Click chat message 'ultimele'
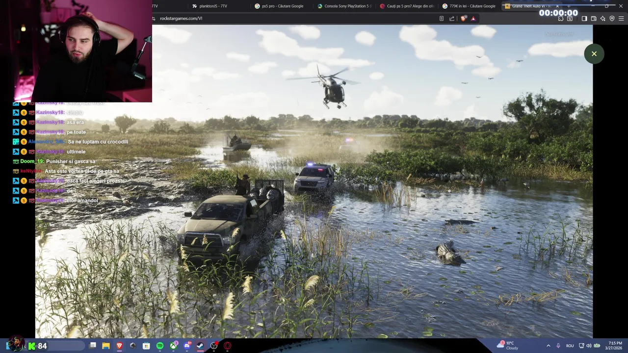 (76, 151)
